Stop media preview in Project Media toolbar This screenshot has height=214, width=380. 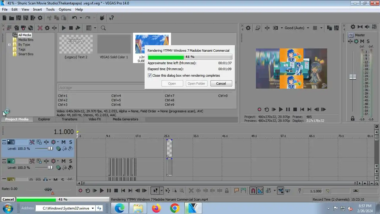click(71, 28)
